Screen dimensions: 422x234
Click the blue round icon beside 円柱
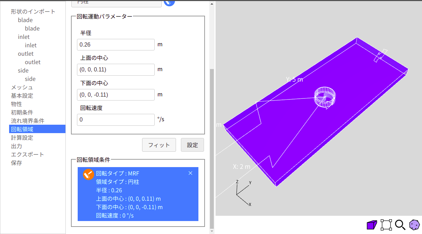point(169,2)
